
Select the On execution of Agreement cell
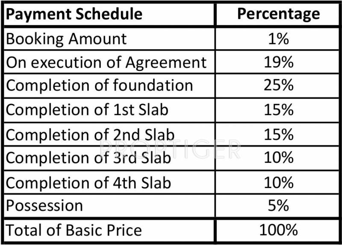point(106,62)
